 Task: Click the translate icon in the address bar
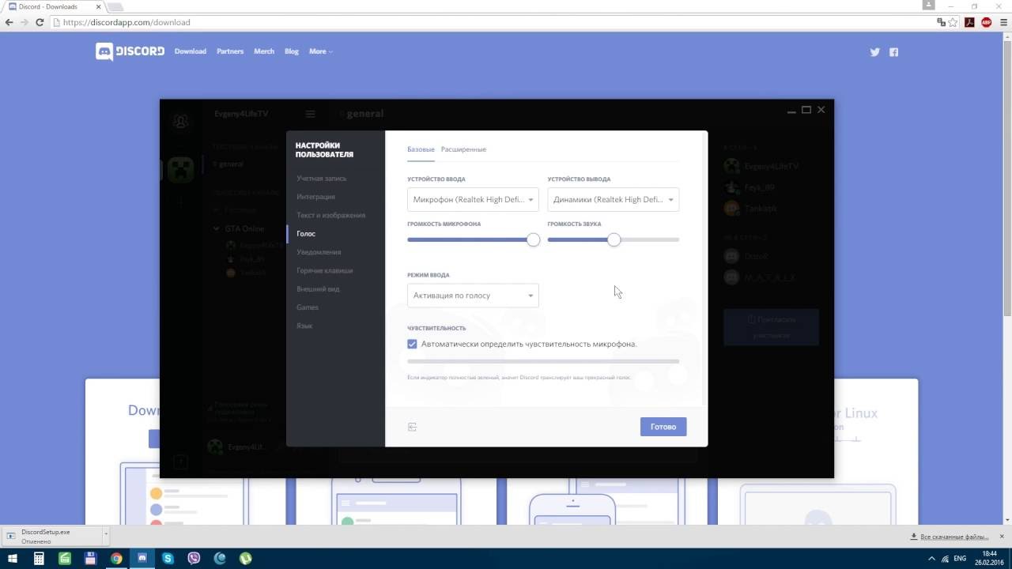(942, 23)
